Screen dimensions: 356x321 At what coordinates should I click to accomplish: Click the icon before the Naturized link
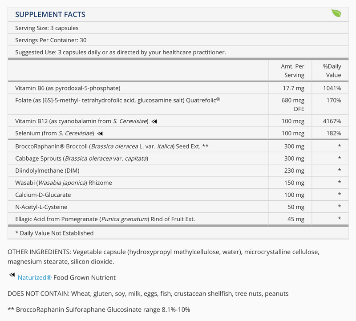(12, 276)
